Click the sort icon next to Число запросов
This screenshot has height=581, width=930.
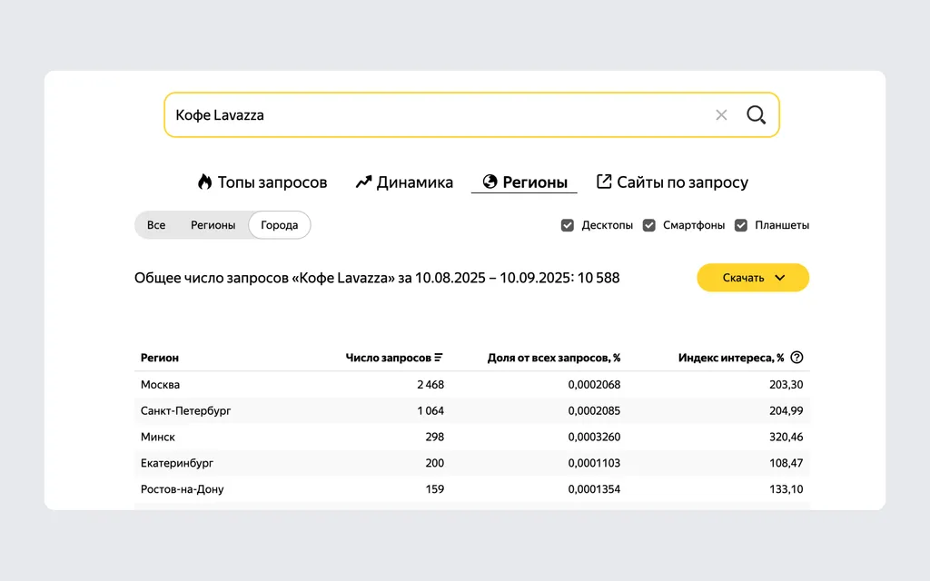439,358
